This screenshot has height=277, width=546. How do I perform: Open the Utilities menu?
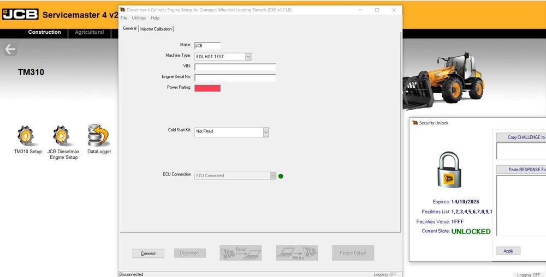coord(139,18)
